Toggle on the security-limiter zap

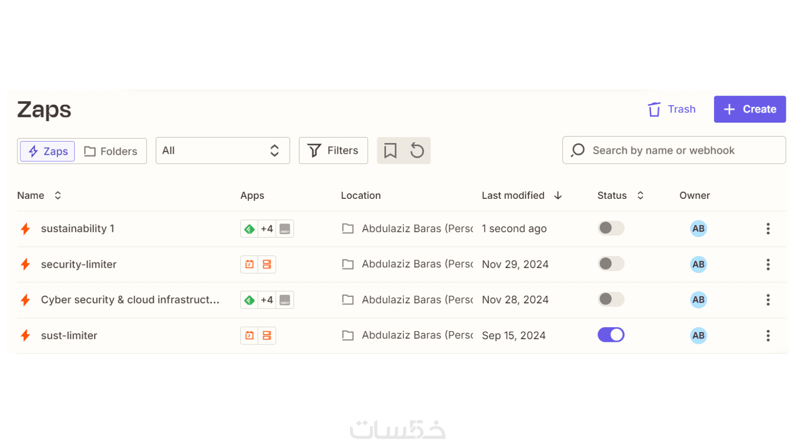[x=611, y=264]
